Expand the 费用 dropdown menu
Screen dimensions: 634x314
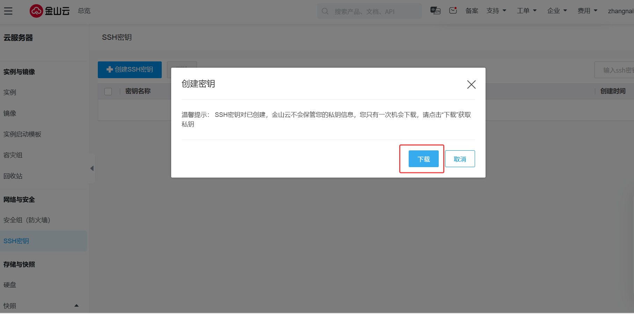coord(587,11)
